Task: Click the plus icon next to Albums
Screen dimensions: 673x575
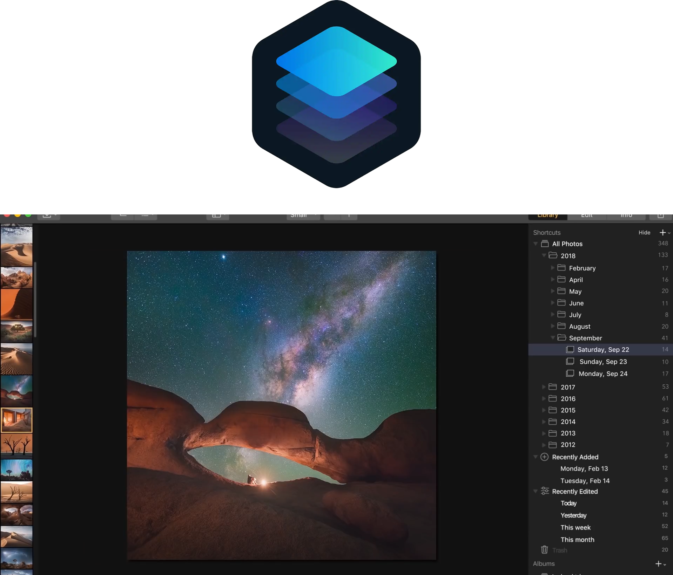Action: pyautogui.click(x=658, y=564)
